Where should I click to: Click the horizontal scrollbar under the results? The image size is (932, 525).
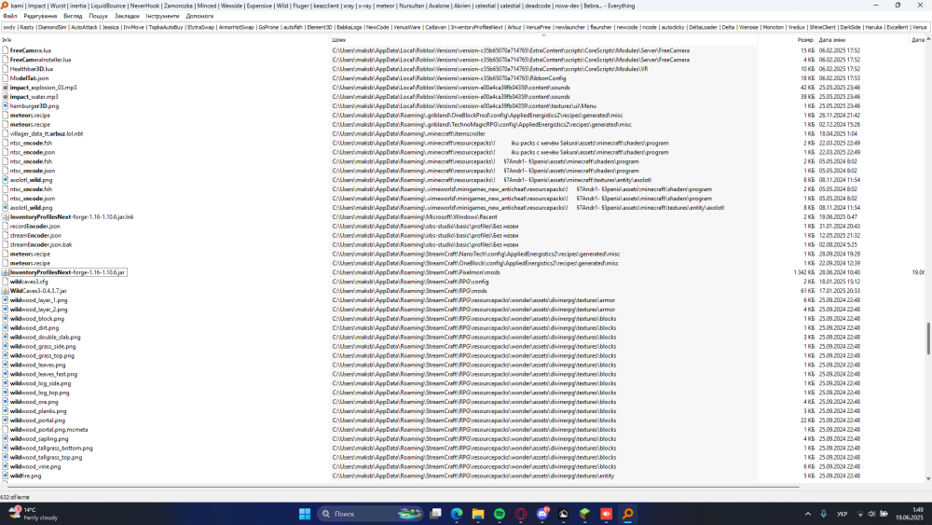tap(401, 487)
